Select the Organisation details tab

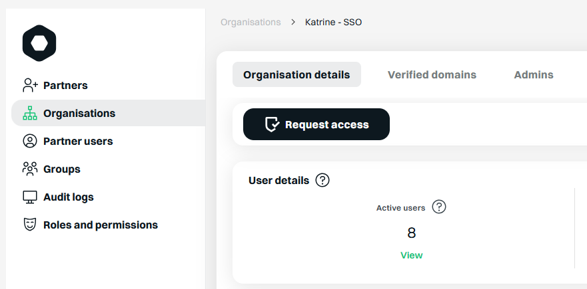click(x=296, y=74)
